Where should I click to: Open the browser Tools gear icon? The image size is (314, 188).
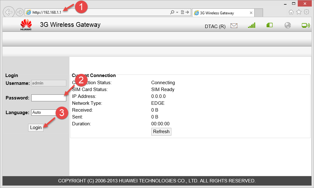[x=306, y=12]
